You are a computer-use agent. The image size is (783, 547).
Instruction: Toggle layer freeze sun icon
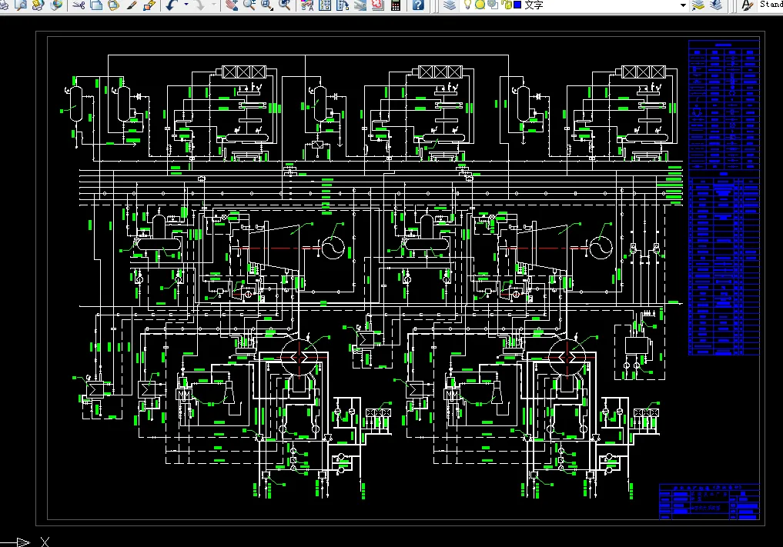click(x=480, y=5)
